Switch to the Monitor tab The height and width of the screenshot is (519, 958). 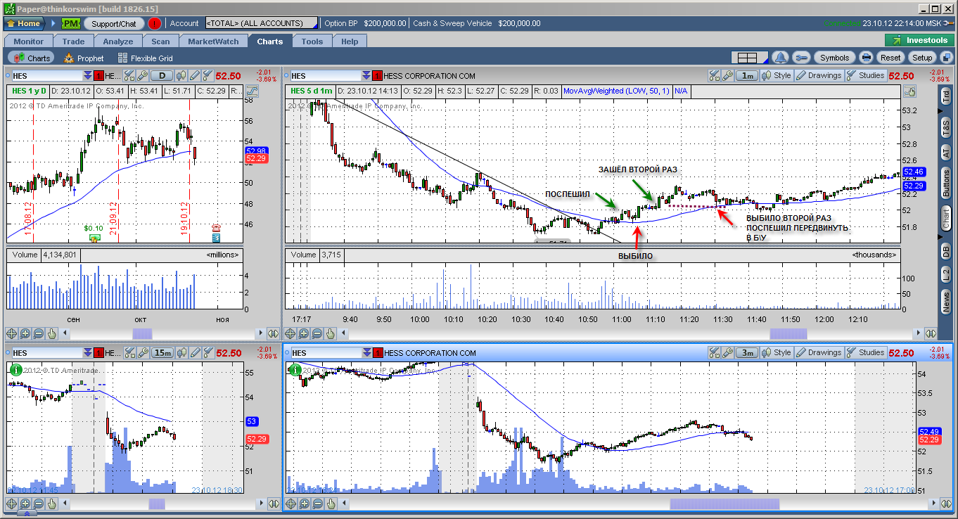(x=28, y=41)
